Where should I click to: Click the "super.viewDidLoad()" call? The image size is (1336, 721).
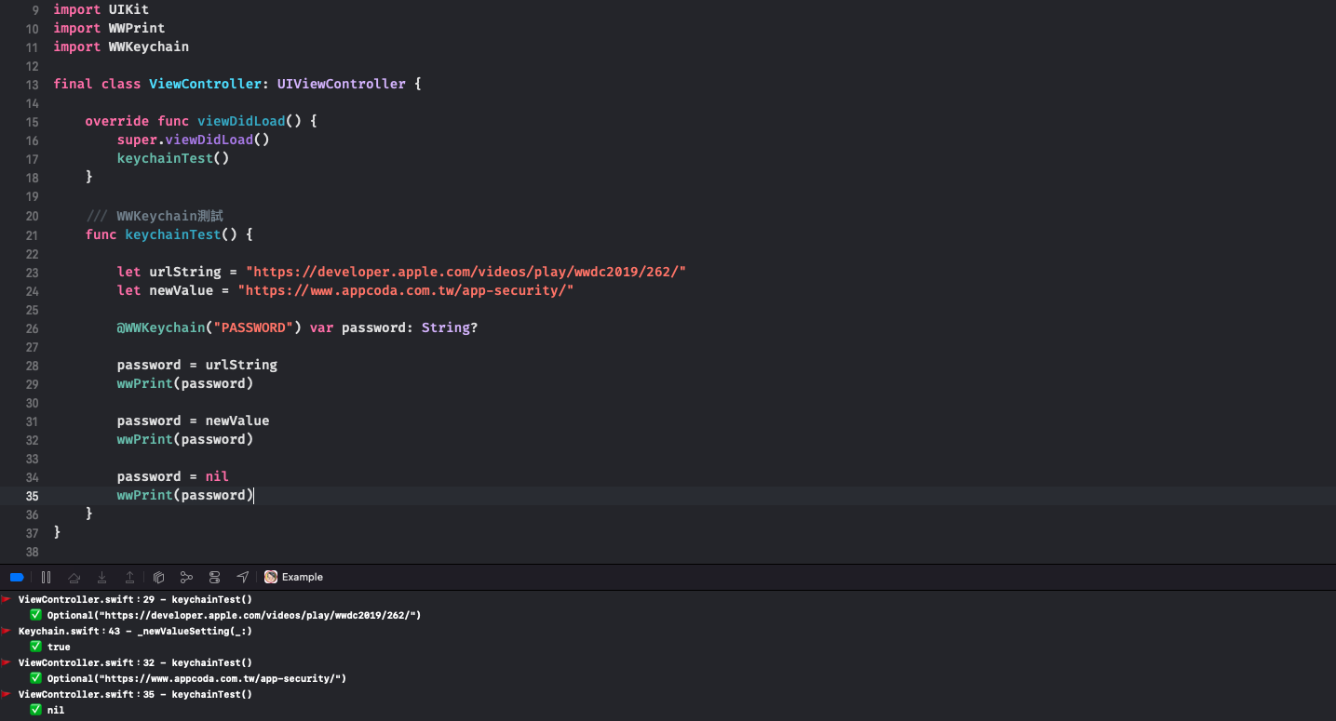193,140
